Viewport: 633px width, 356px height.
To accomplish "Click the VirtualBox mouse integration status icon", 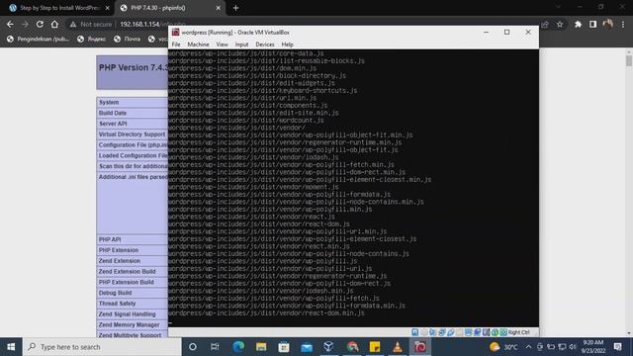I will (x=495, y=332).
